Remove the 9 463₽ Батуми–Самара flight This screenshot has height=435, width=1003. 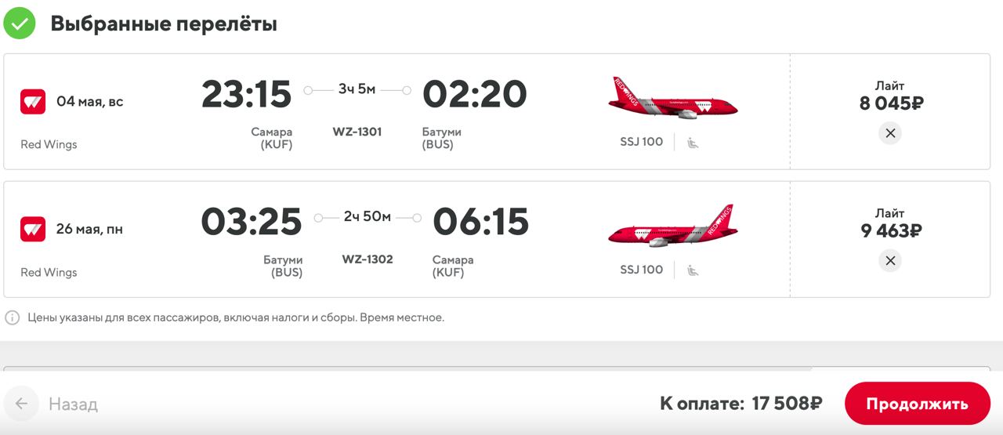click(x=889, y=261)
